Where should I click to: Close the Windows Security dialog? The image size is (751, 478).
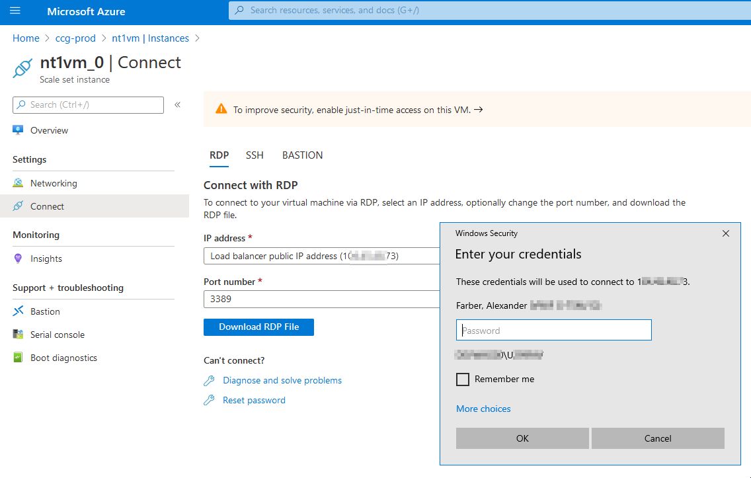(726, 233)
